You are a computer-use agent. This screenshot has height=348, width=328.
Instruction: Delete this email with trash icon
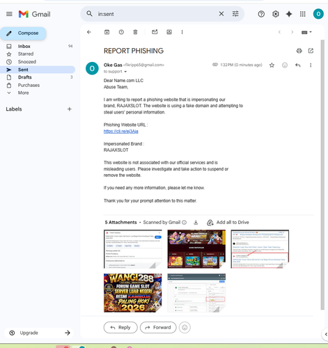tap(135, 32)
